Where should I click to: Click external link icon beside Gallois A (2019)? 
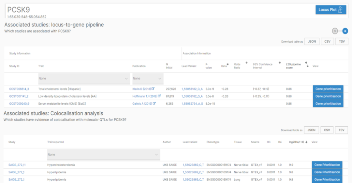click(154, 104)
